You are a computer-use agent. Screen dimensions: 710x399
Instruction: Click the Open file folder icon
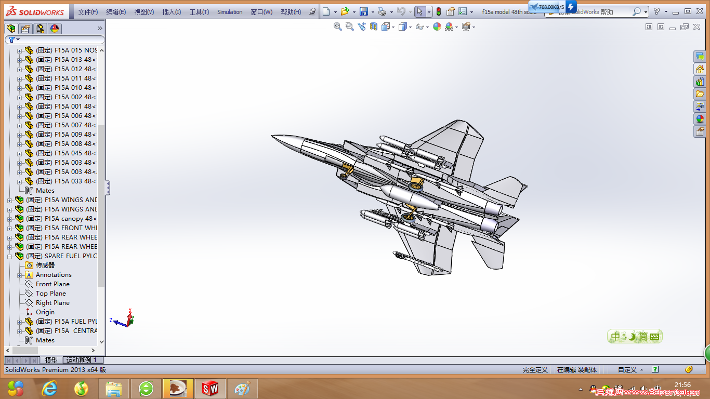[344, 11]
